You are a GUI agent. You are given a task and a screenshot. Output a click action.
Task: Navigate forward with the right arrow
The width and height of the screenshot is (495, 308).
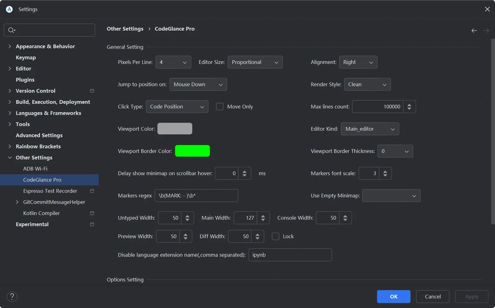486,30
